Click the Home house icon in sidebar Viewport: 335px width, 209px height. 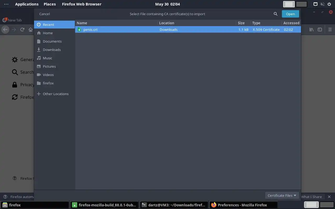[39, 33]
